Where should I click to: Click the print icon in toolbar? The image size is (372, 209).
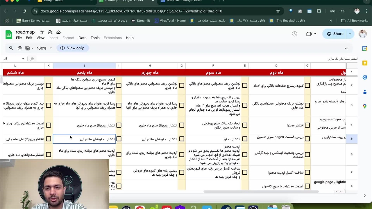tap(20, 48)
